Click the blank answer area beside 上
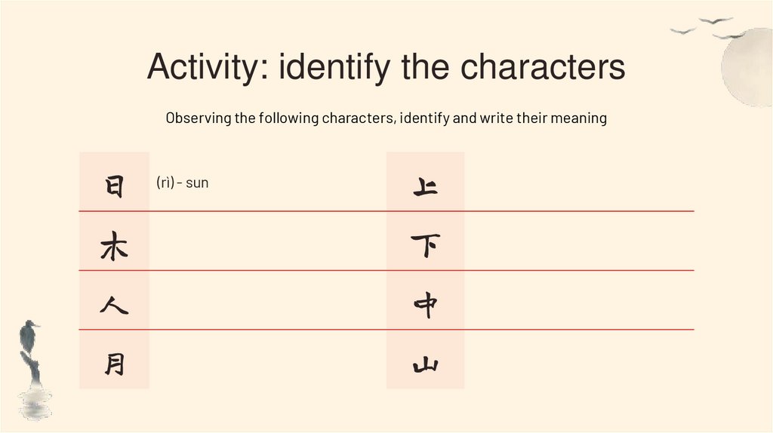Screen dimensions: 773x433 tap(577, 183)
